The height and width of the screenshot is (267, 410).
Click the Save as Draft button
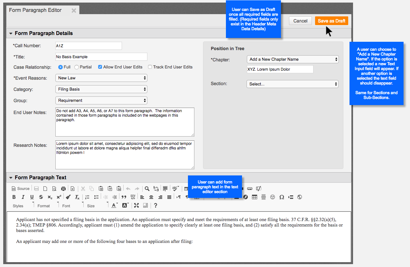pos(331,21)
